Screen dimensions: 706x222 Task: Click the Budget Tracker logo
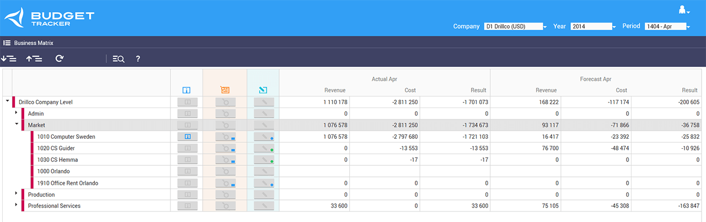49,18
